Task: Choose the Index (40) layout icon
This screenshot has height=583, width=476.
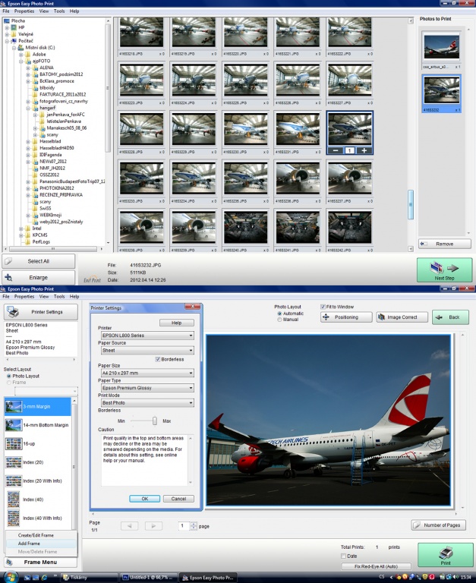Action: tap(14, 499)
